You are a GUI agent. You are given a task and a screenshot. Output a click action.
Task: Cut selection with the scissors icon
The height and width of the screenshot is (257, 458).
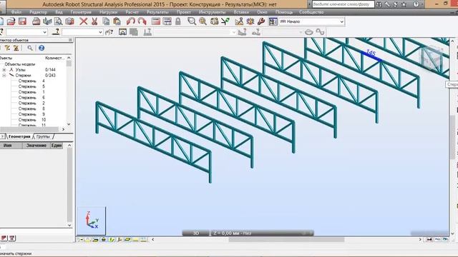(94, 21)
